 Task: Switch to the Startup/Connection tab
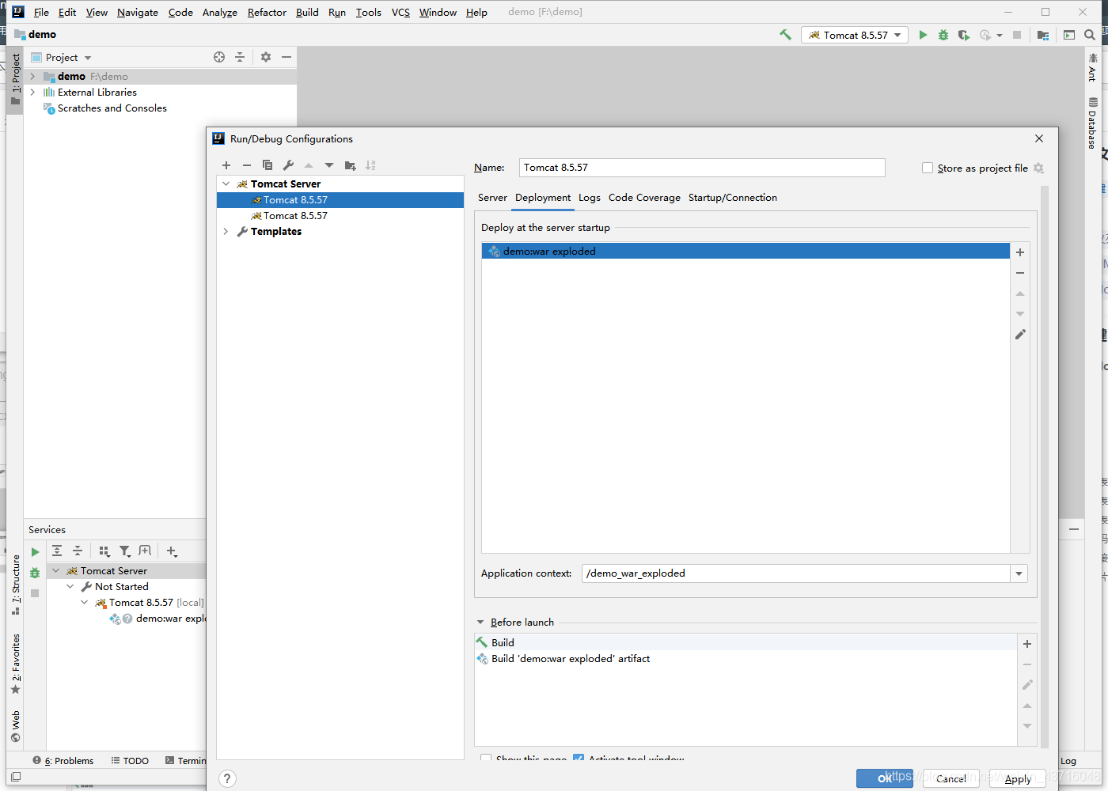click(733, 198)
